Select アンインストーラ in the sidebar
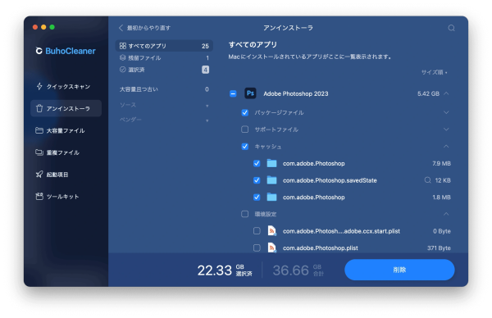 tap(66, 108)
